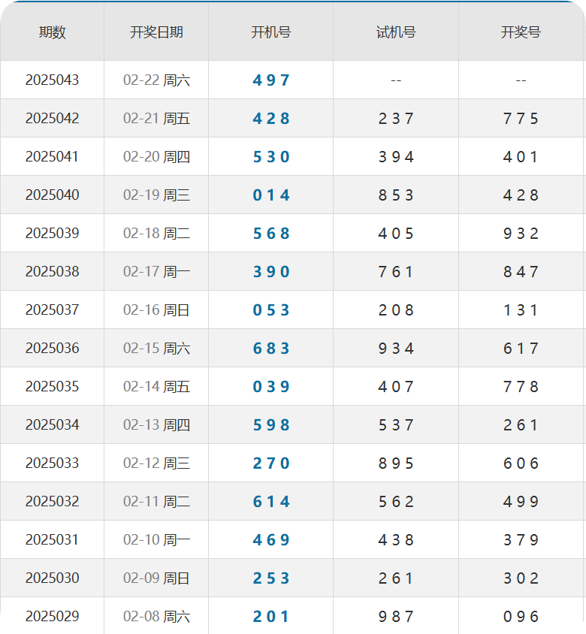Open blue 开机号 number 390
The image size is (586, 634).
271,271
